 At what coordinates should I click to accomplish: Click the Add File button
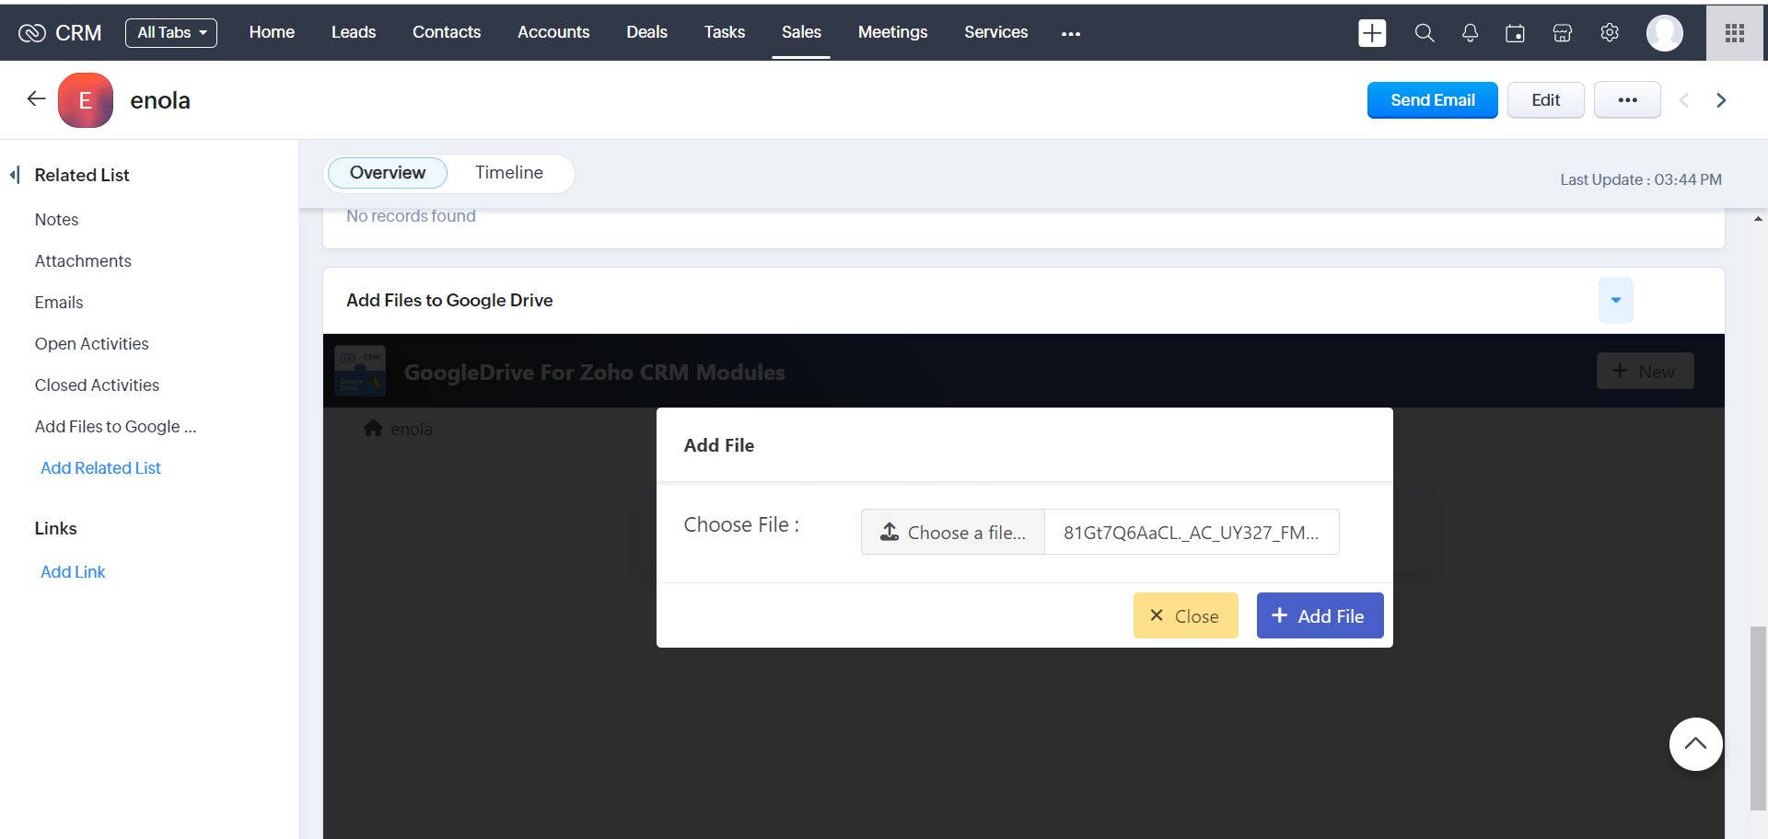[x=1319, y=616]
